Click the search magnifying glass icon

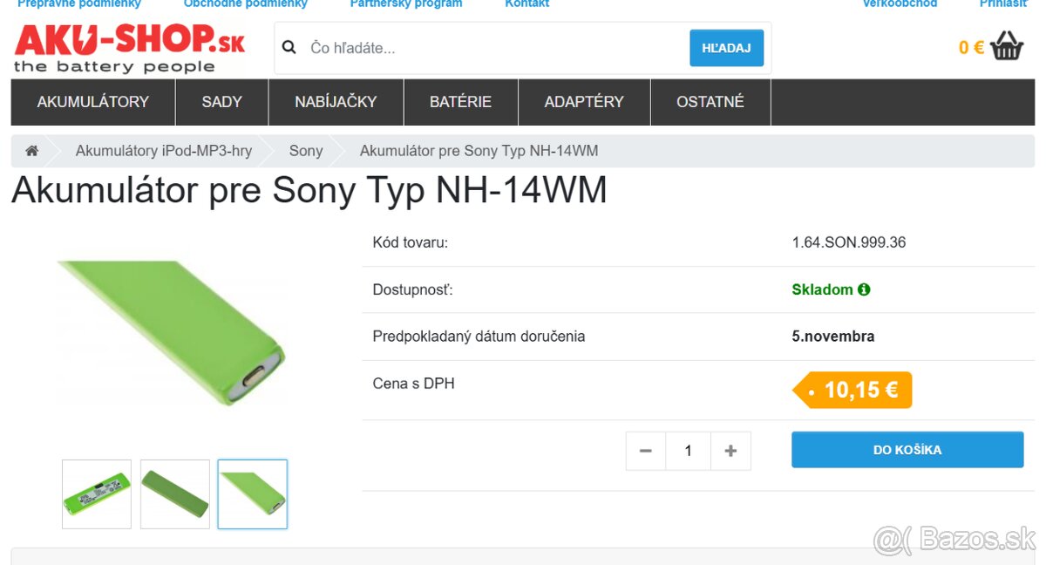point(289,47)
